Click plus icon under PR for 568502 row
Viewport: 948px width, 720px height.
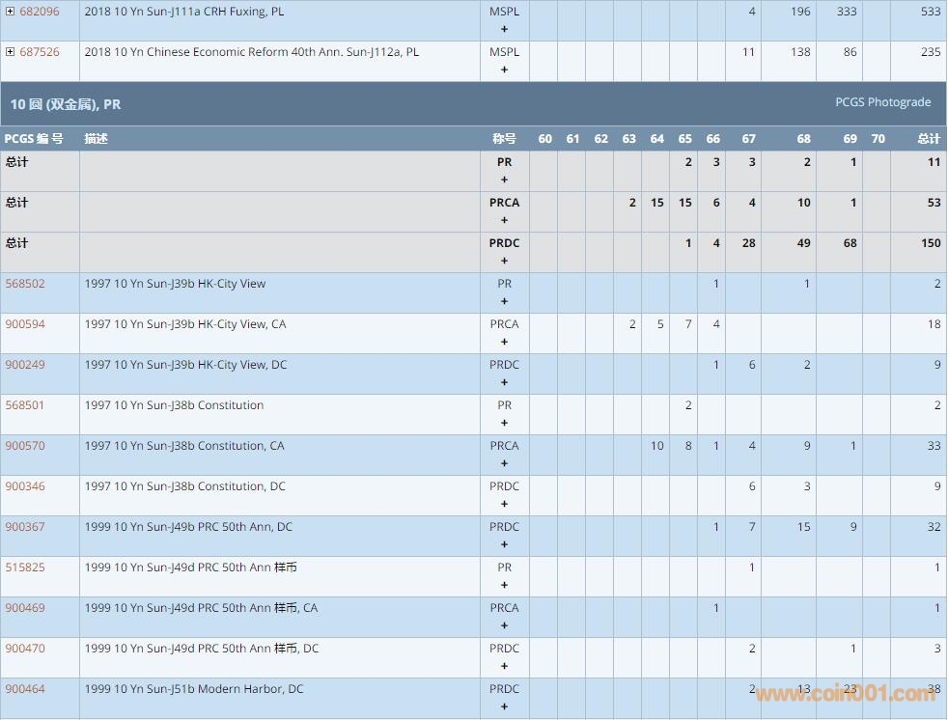tap(504, 301)
